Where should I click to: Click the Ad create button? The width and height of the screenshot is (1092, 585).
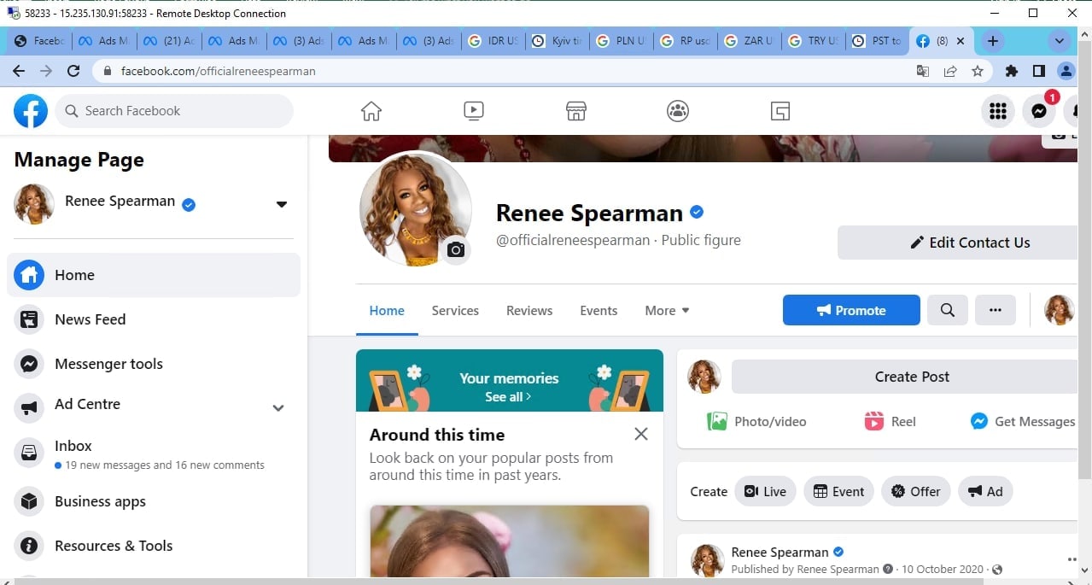pyautogui.click(x=985, y=491)
